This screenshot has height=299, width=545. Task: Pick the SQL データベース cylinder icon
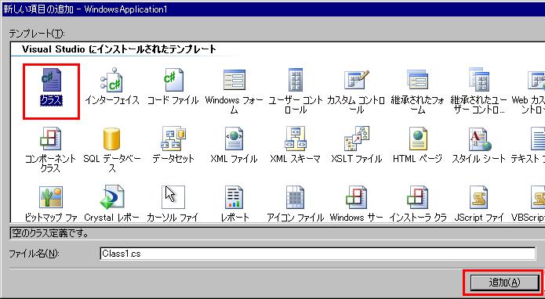pyautogui.click(x=111, y=139)
